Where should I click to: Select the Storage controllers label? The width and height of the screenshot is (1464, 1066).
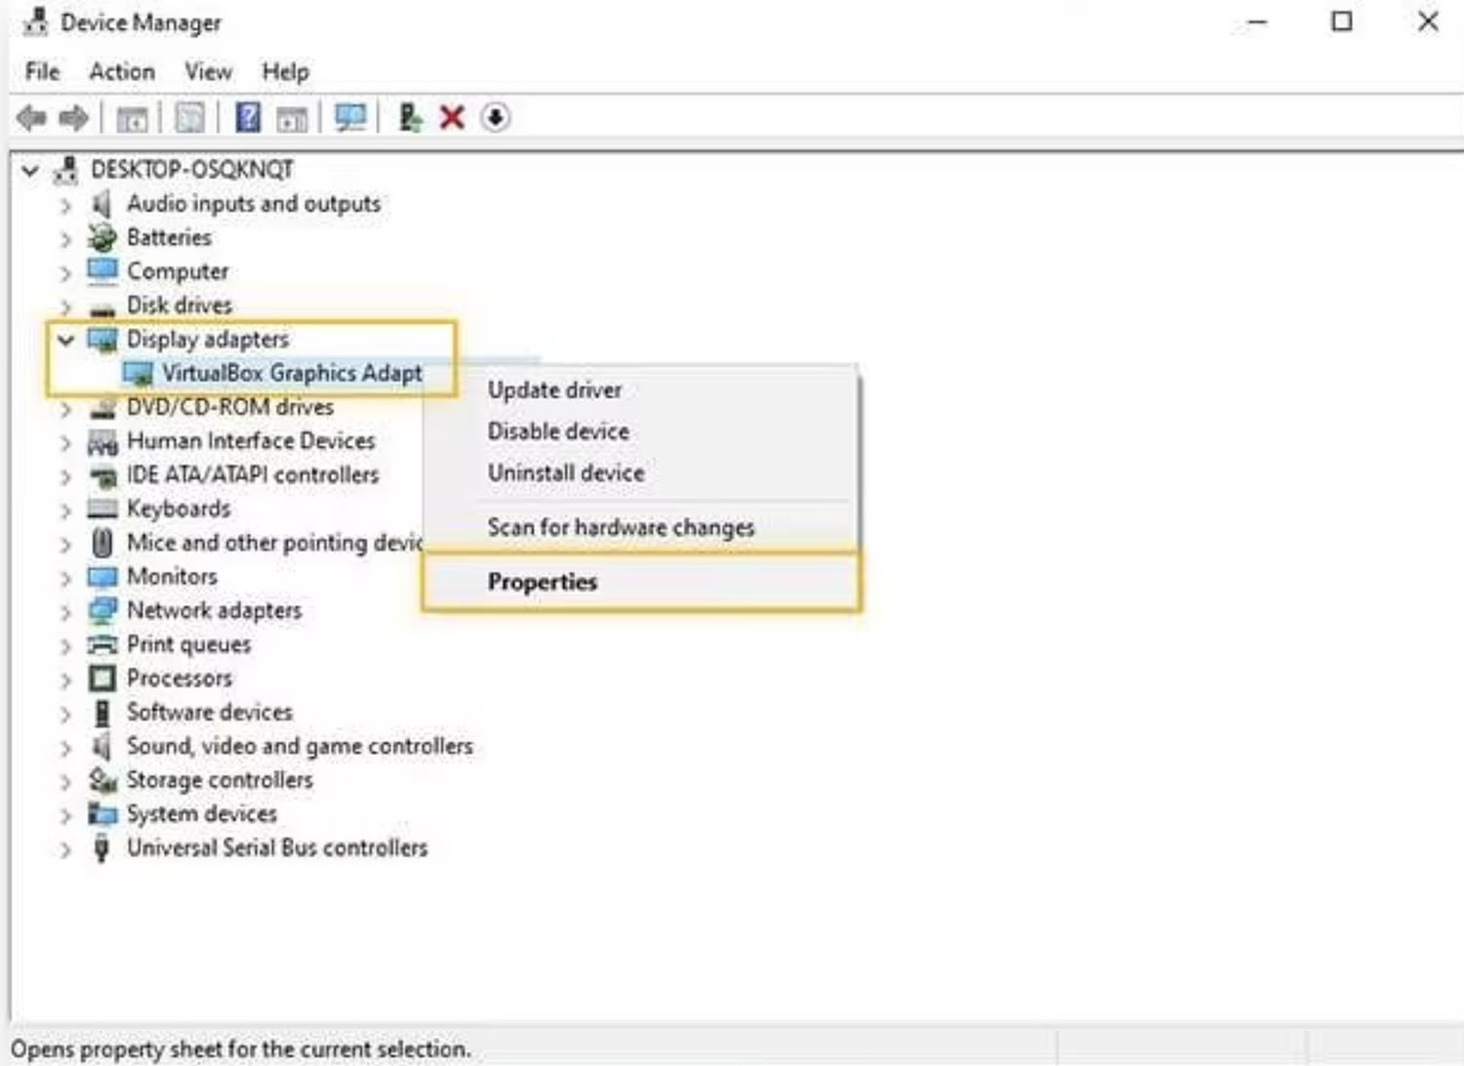[x=220, y=780]
